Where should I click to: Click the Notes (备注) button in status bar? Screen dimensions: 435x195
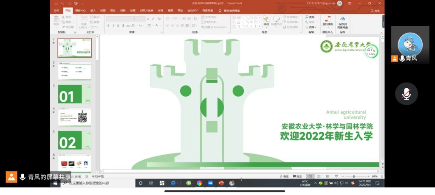[284, 176]
